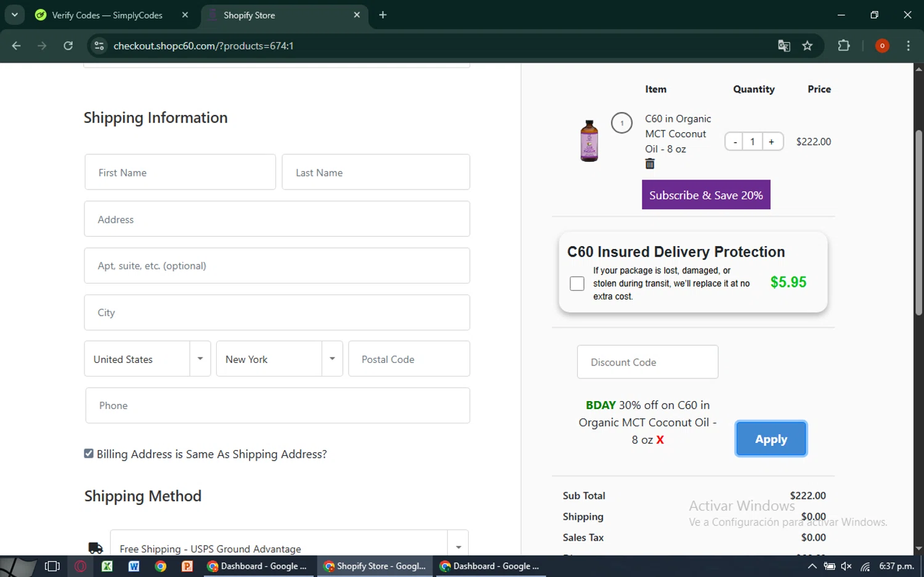Click the Phone field

pos(278,405)
